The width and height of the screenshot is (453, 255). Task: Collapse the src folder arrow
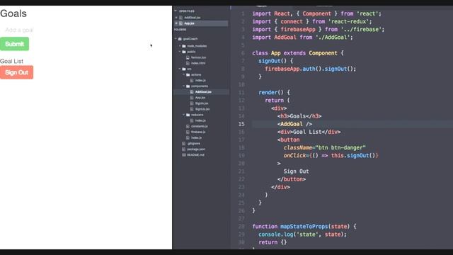coord(180,69)
